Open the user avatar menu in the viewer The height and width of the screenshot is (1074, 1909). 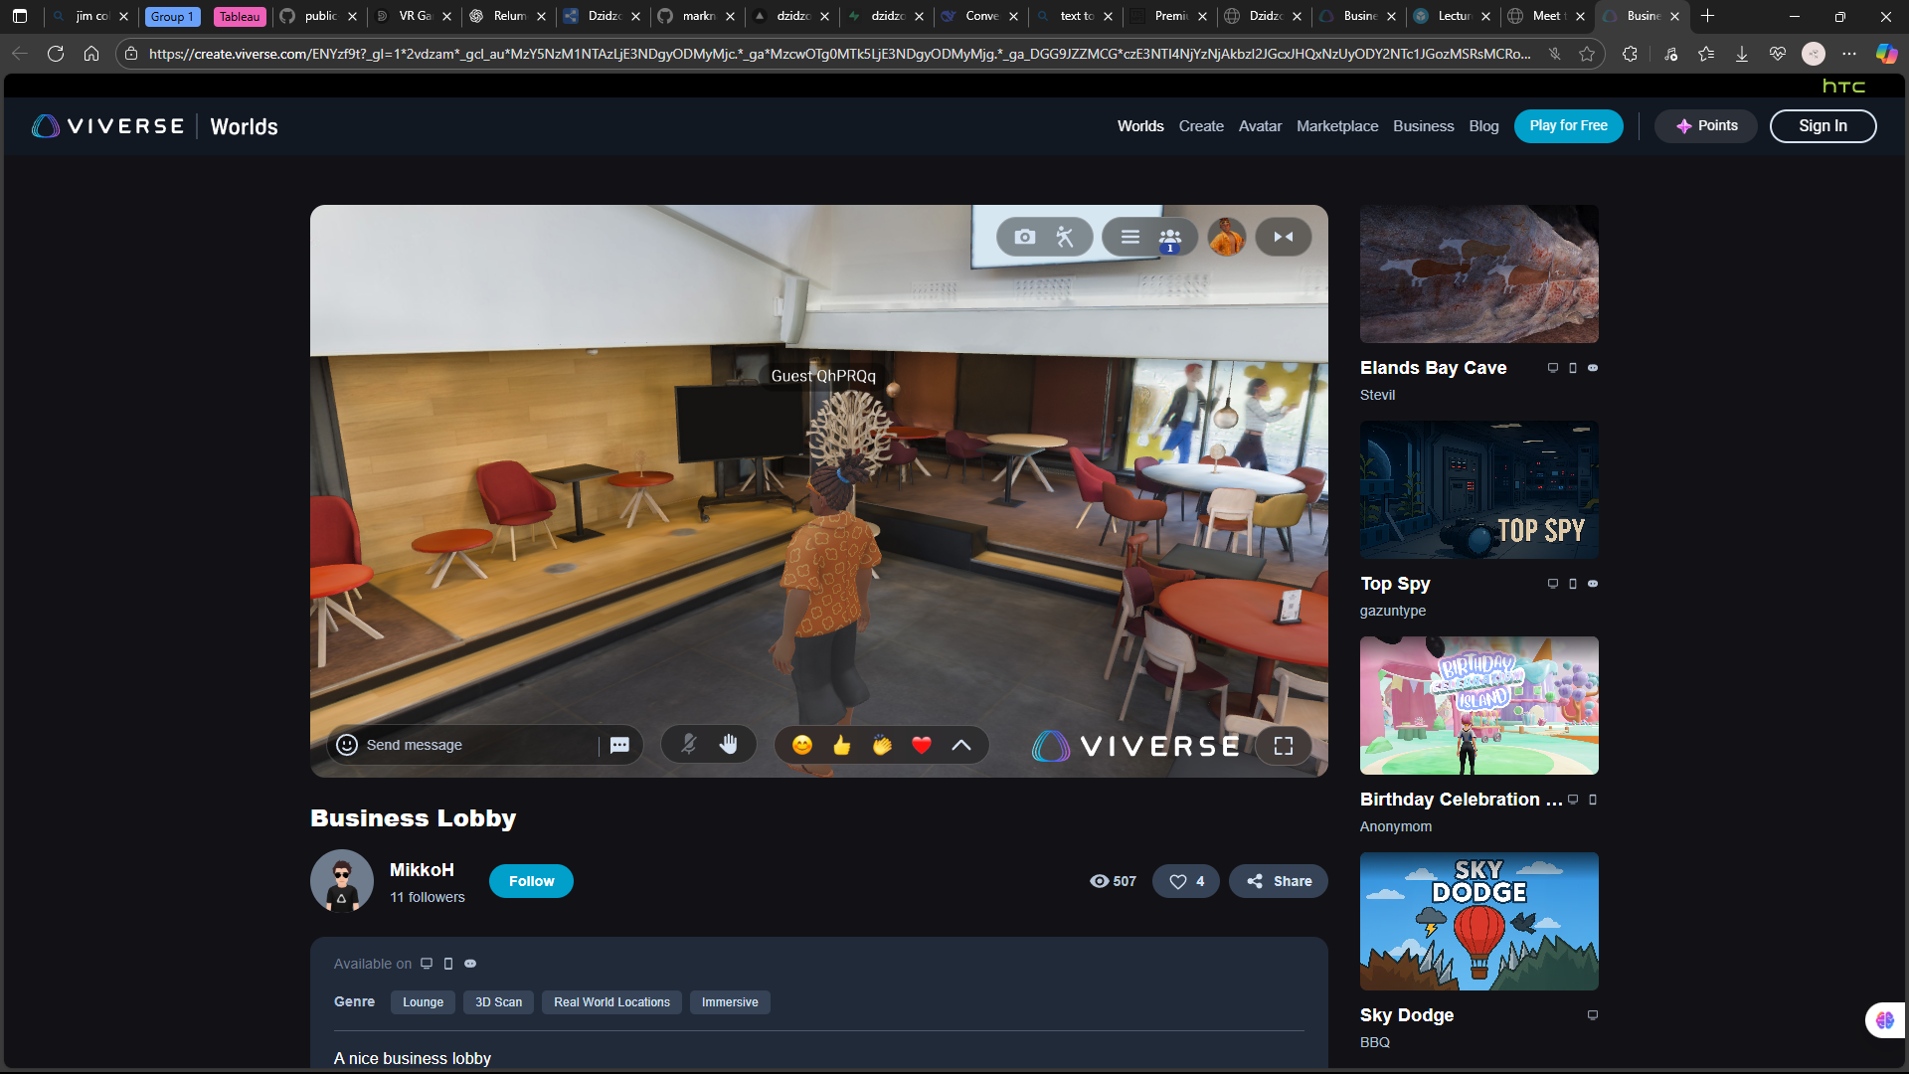point(1227,237)
